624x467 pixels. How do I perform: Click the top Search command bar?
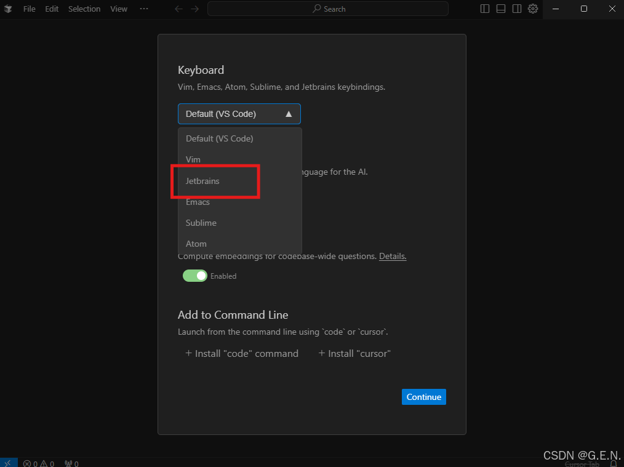click(328, 9)
